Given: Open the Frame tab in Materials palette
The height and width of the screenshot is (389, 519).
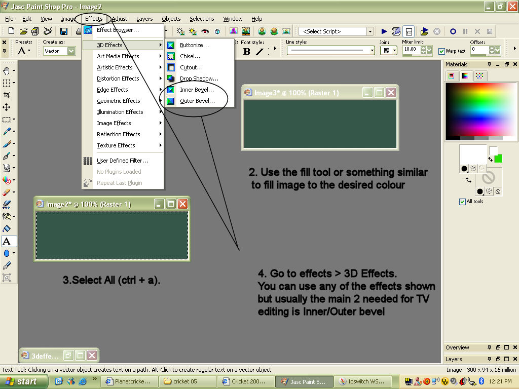Looking at the screenshot, I should [x=451, y=76].
